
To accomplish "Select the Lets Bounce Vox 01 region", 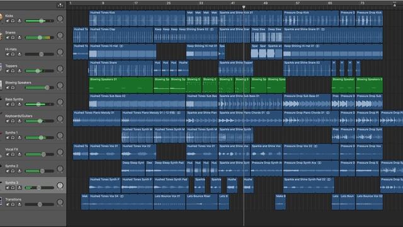I will click(169, 202).
